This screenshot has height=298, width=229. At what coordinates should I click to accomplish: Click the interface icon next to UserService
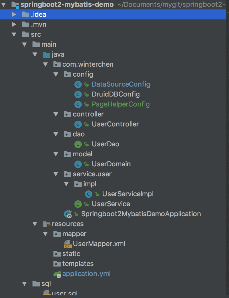78,204
